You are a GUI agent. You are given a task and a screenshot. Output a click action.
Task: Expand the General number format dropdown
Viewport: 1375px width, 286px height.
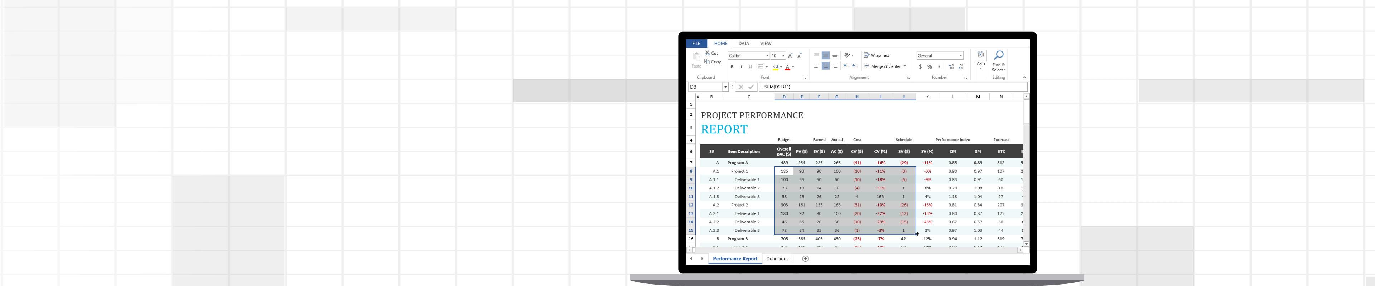pos(961,56)
